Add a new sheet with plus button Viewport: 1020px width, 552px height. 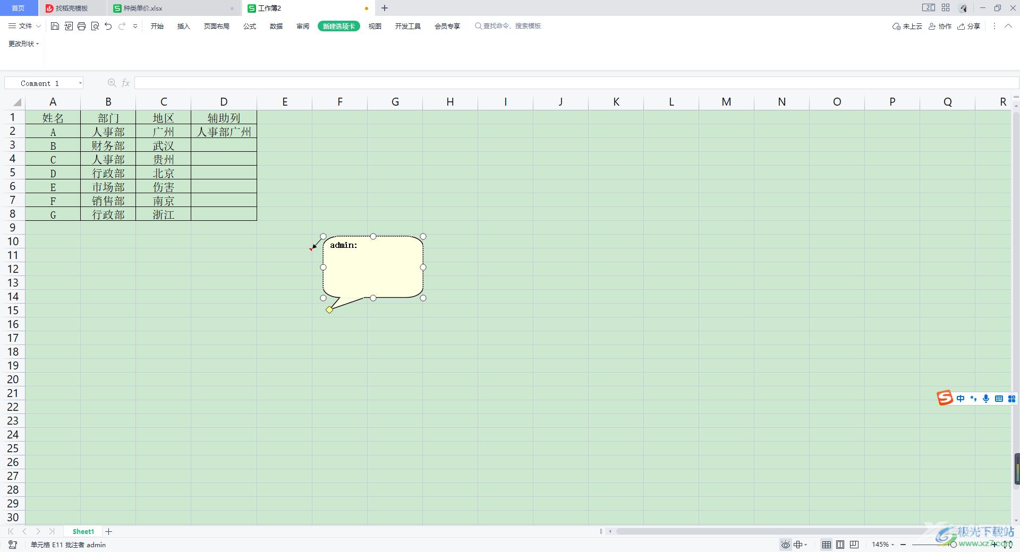(109, 531)
